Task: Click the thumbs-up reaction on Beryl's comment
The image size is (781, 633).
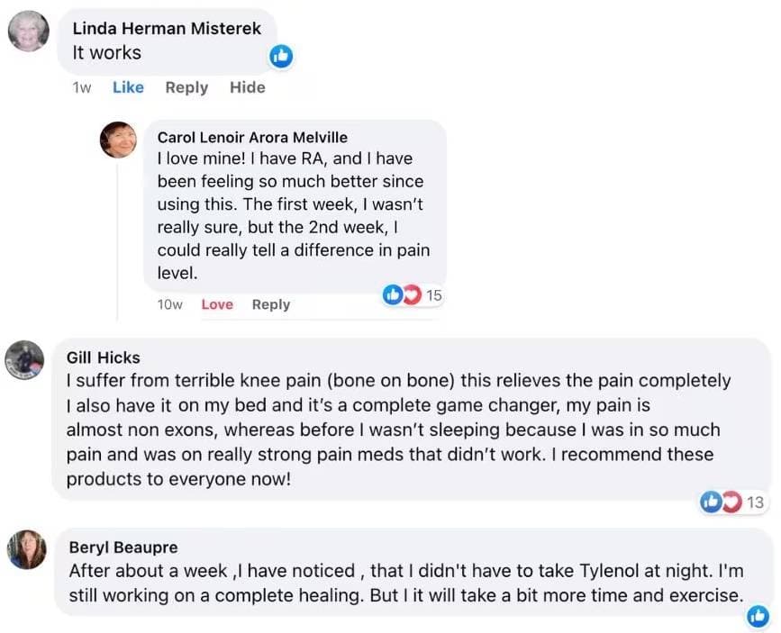Action: coord(758,617)
